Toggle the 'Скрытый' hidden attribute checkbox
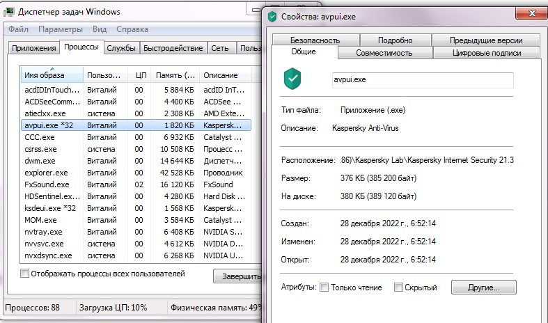The image size is (548, 323). pos(398,287)
